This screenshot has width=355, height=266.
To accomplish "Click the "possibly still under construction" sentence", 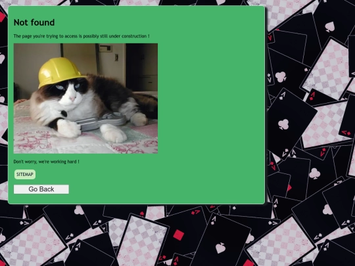I will pyautogui.click(x=82, y=36).
